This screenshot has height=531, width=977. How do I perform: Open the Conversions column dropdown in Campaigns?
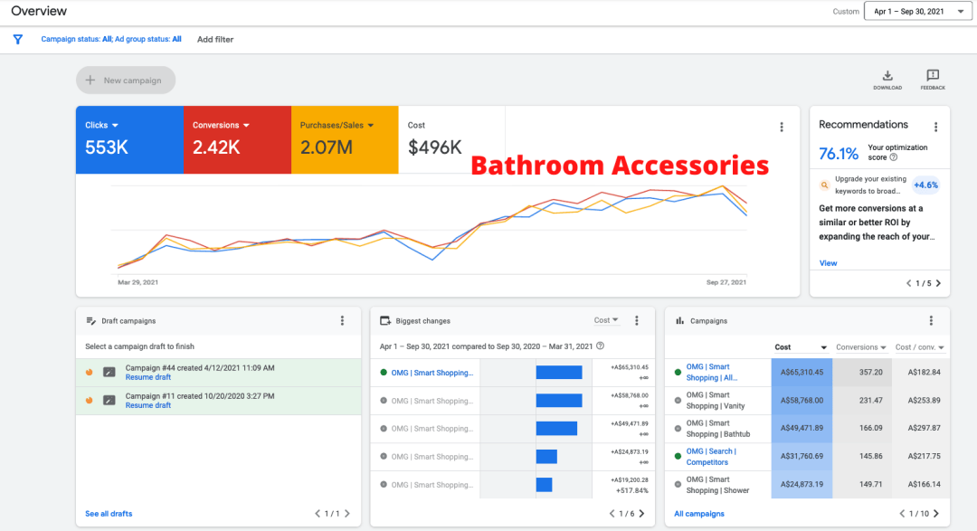(x=861, y=347)
